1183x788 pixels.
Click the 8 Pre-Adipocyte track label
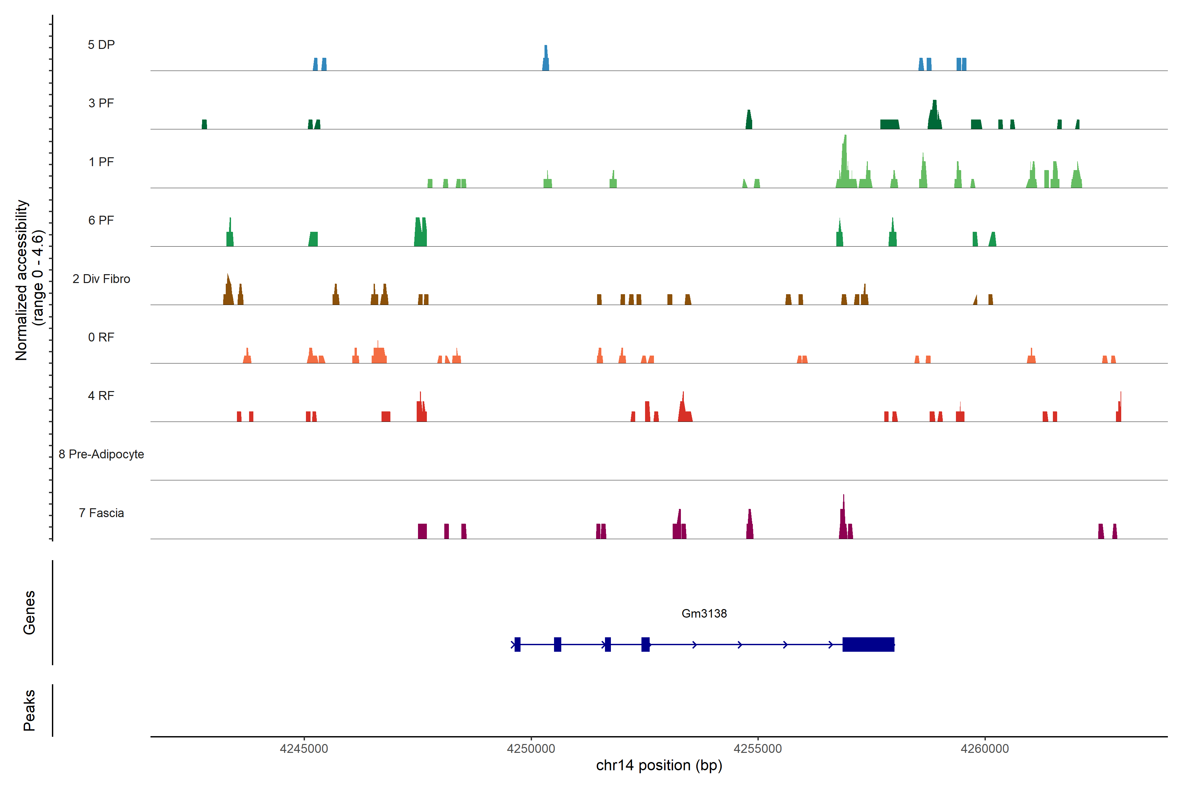point(101,454)
